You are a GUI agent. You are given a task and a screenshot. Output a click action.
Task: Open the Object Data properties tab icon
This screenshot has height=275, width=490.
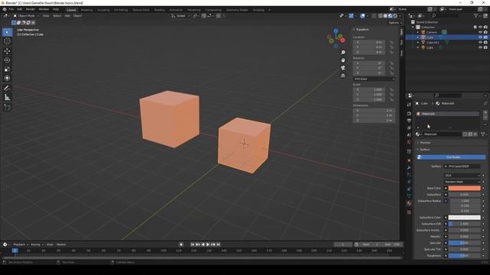click(409, 196)
